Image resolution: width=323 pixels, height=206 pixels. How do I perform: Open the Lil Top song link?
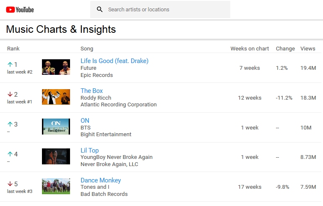[x=90, y=150]
